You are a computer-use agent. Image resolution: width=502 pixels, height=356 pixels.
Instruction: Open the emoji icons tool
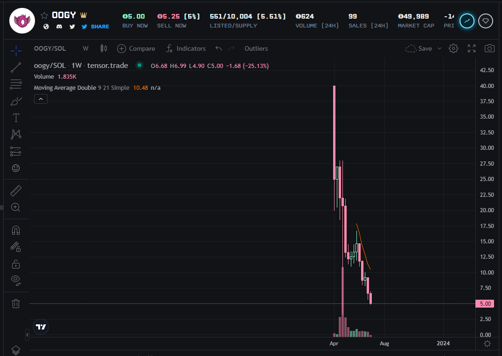click(x=16, y=168)
